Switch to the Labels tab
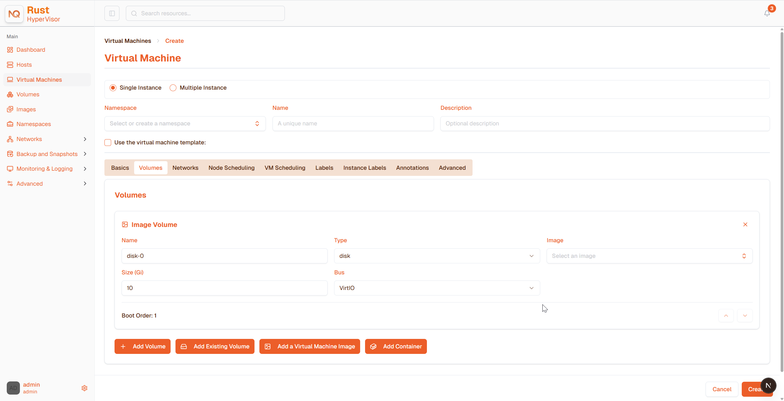 coord(324,168)
